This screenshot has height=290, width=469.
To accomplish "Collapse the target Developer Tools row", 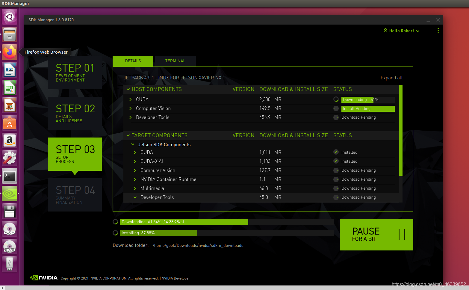I will click(135, 197).
